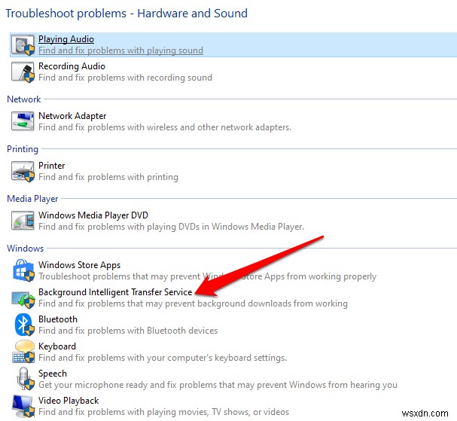457x421 pixels.
Task: Click the computer's keyboard settings description
Action: tap(163, 358)
